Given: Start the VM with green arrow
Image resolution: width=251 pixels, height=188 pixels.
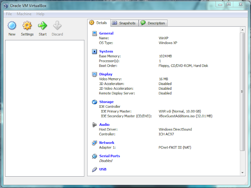Looking at the screenshot, I should [42, 25].
